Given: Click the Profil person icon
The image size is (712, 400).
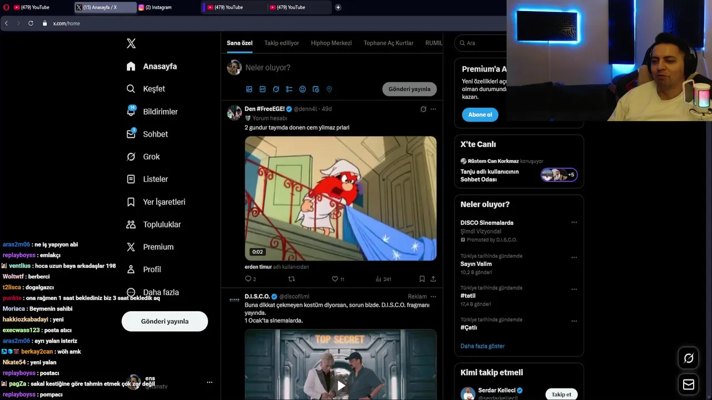Looking at the screenshot, I should click(131, 269).
